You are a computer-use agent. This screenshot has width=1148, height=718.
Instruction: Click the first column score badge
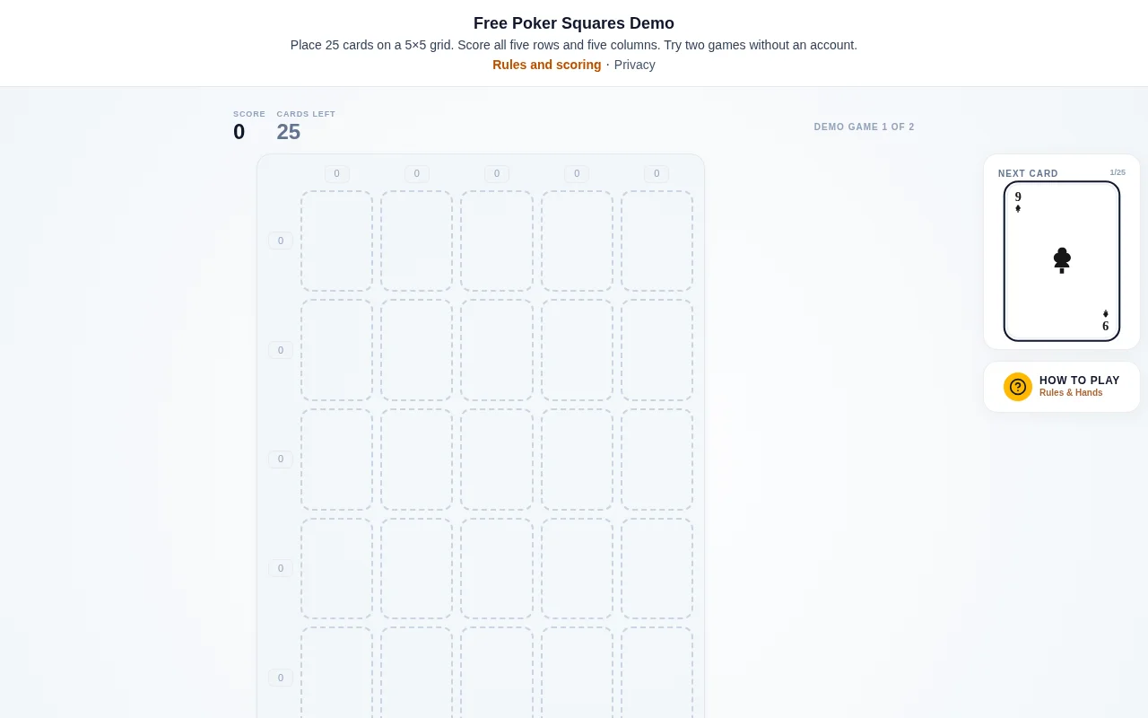[337, 174]
